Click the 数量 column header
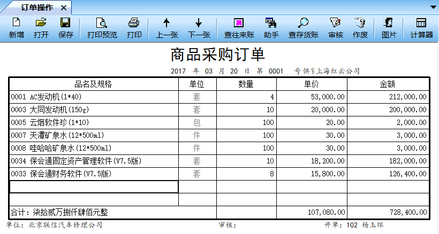Screen dimensions: 439x234 point(246,84)
